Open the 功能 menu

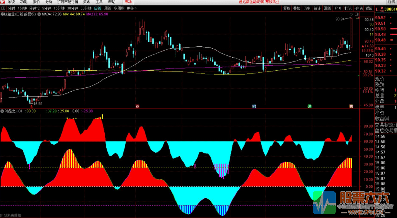[x=24, y=2]
